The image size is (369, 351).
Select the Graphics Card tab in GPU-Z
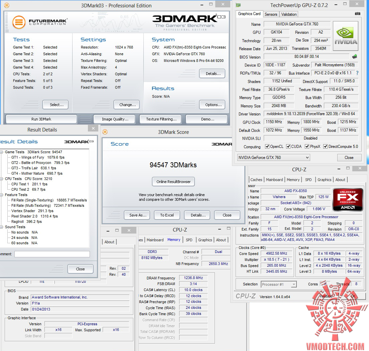coord(249,14)
